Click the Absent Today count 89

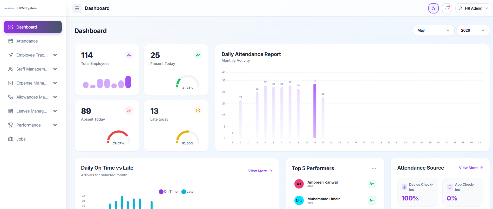(86, 111)
